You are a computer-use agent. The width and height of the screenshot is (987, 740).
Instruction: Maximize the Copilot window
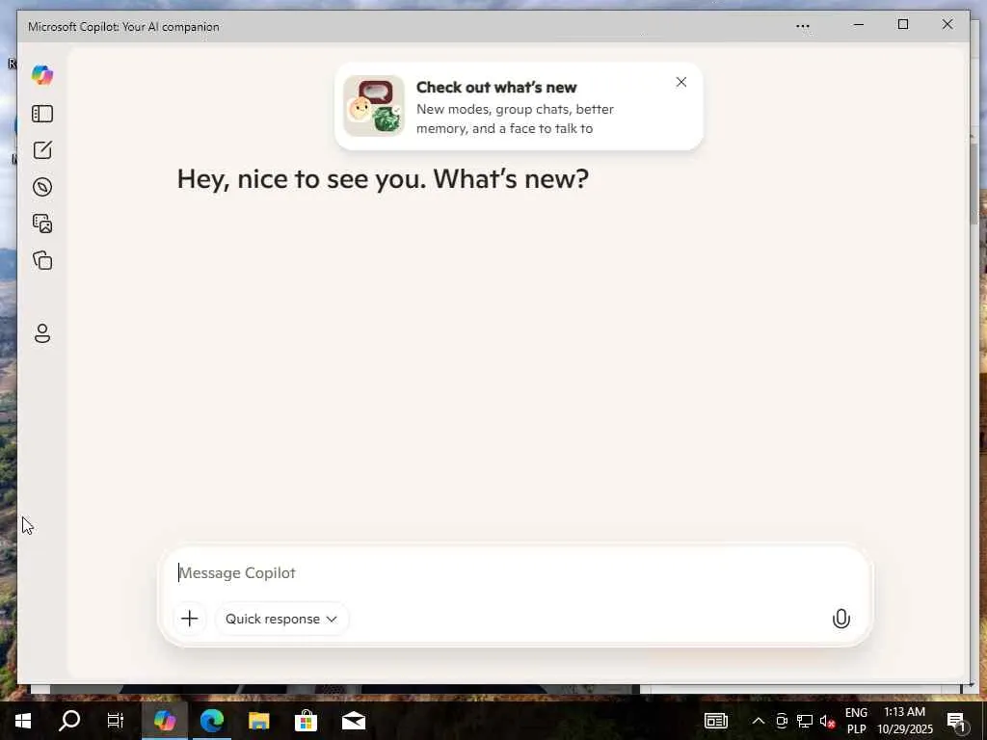tap(902, 24)
